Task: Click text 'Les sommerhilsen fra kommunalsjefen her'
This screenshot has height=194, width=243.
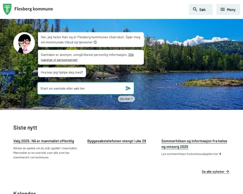Action: [x=190, y=154]
